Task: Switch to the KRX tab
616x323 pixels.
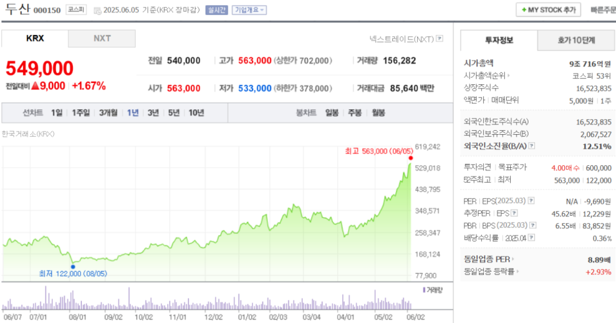Action: pos(35,38)
